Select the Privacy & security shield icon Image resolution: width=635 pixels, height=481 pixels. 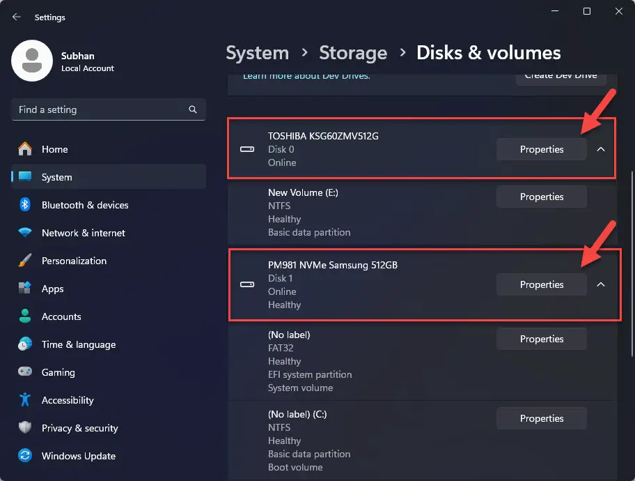[x=26, y=428]
